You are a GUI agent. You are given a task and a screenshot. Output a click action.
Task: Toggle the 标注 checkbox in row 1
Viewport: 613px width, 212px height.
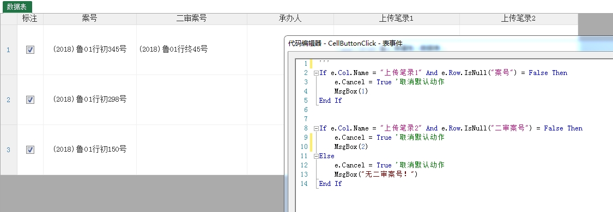click(x=30, y=49)
